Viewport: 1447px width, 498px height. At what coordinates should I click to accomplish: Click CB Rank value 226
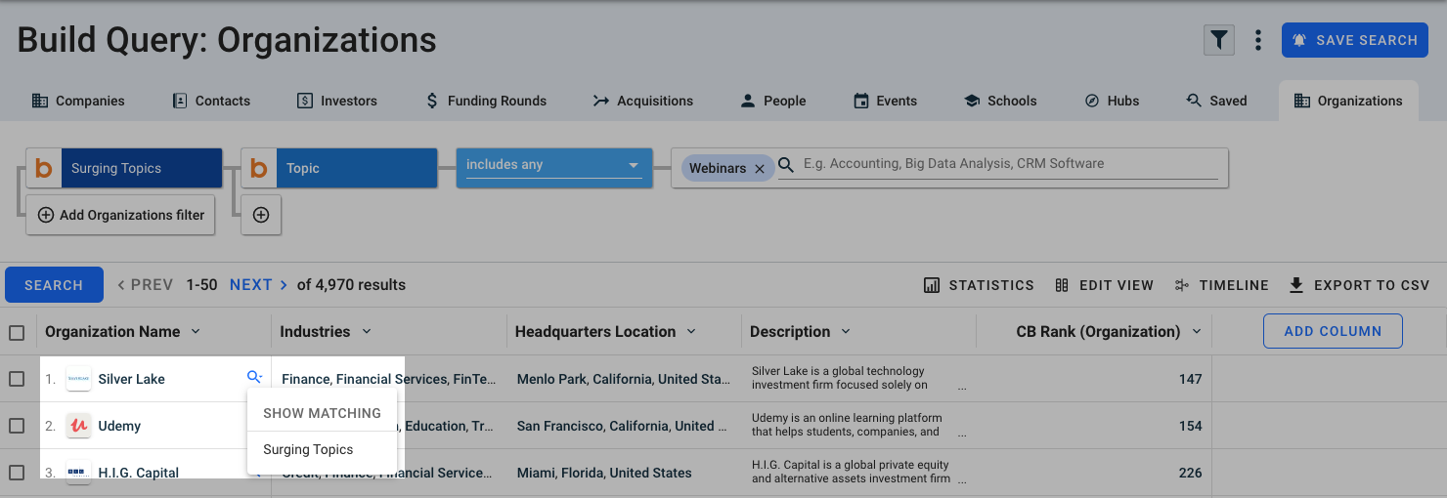(x=1190, y=473)
